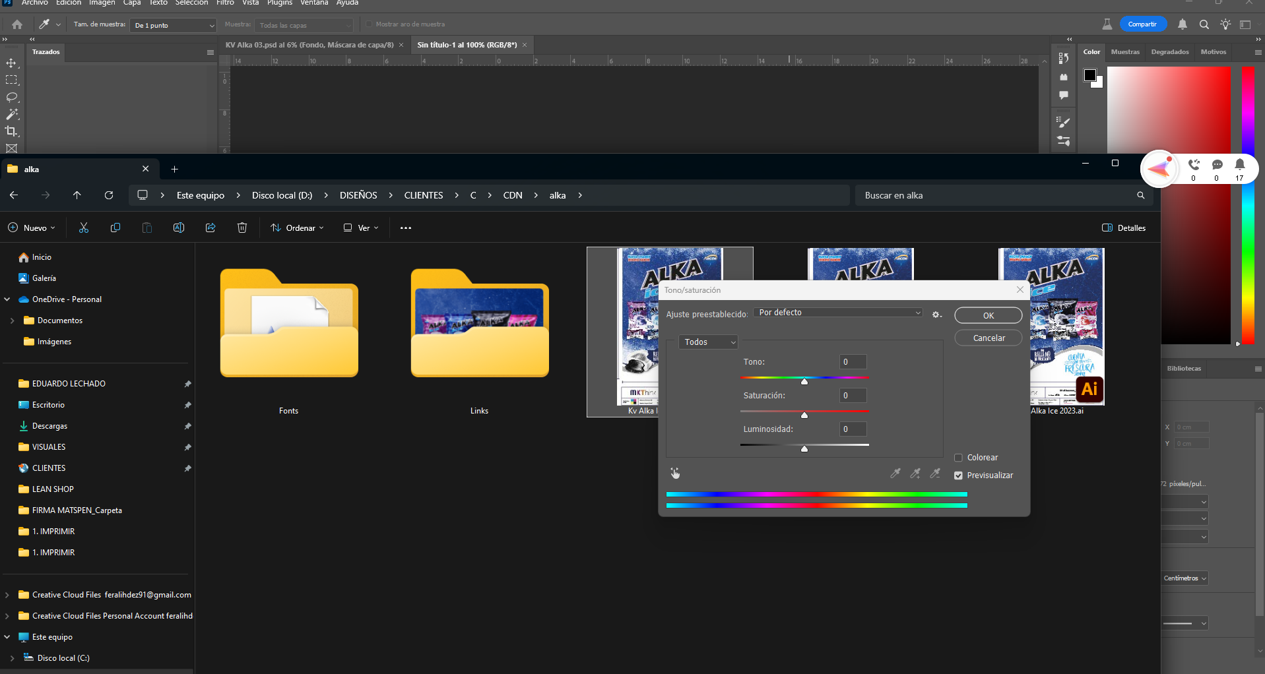The image size is (1265, 674).
Task: Disable the Previsualizar checkbox
Action: click(x=959, y=475)
